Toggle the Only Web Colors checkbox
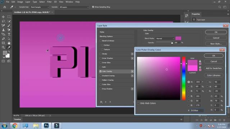230x129 pixels. (138, 103)
